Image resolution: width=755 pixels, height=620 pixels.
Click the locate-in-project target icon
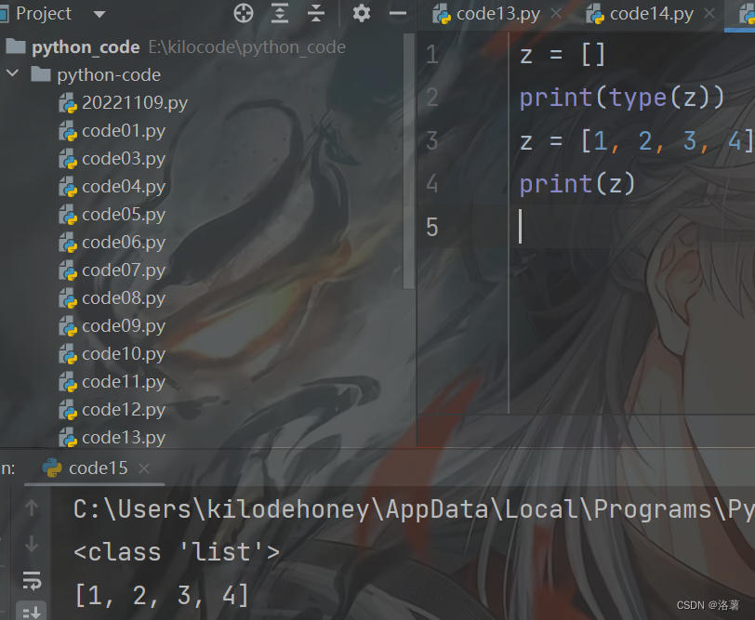pos(244,13)
